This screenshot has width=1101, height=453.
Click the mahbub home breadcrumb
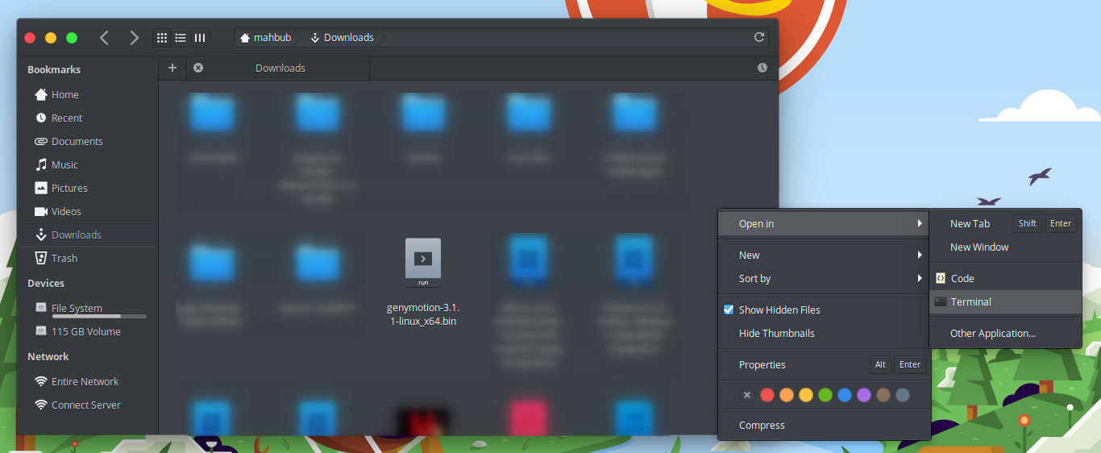coord(266,38)
